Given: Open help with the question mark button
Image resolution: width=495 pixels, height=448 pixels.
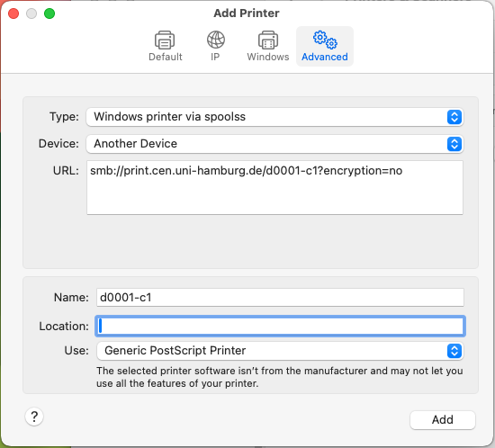Looking at the screenshot, I should click(34, 417).
